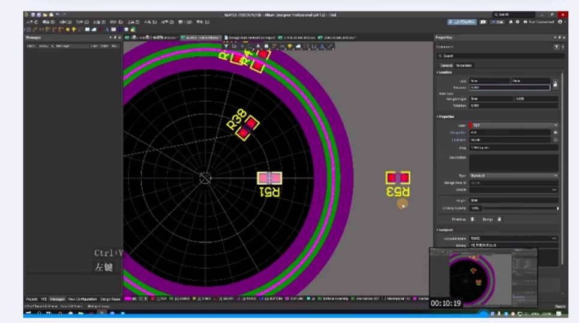The width and height of the screenshot is (579, 323).
Task: Adjust the 3D Body Opacity slider
Action: pyautogui.click(x=520, y=208)
